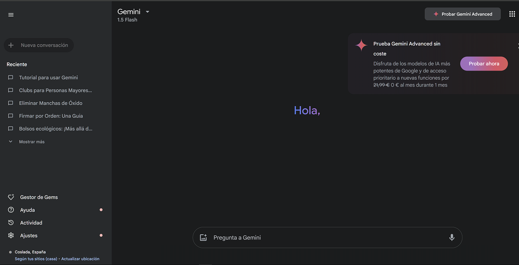This screenshot has height=265, width=519.
Task: Open Eliminar Manchas de Óxido conversation
Action: pos(51,103)
